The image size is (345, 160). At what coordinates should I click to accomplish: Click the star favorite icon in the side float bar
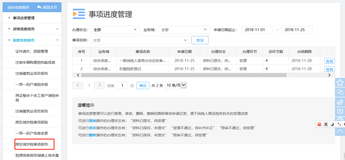tap(340, 82)
